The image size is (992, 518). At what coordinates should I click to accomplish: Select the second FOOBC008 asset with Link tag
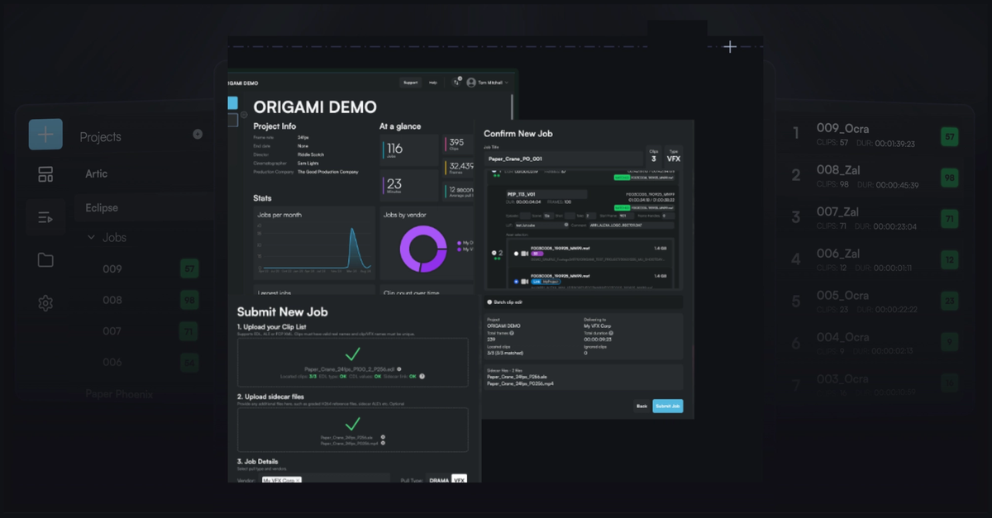pyautogui.click(x=516, y=282)
